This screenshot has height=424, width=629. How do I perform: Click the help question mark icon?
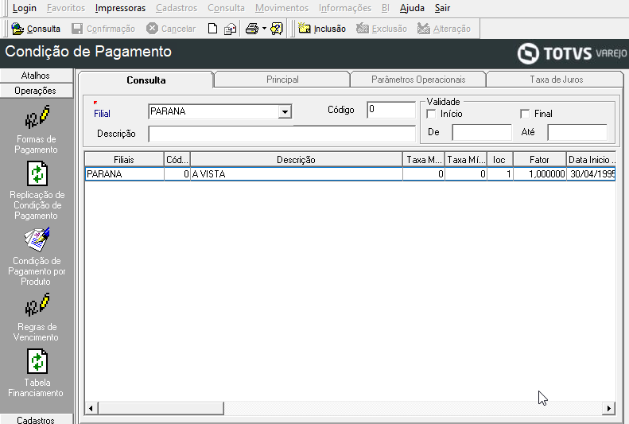click(x=277, y=29)
